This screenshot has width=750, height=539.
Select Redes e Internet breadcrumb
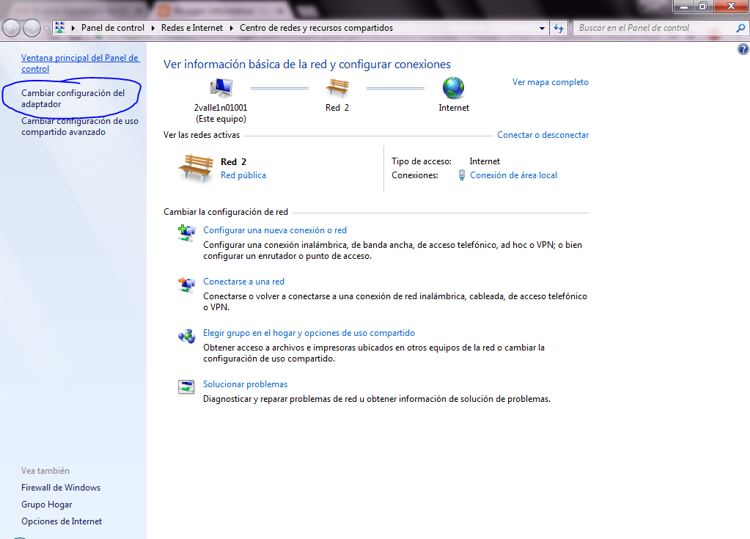pyautogui.click(x=192, y=28)
